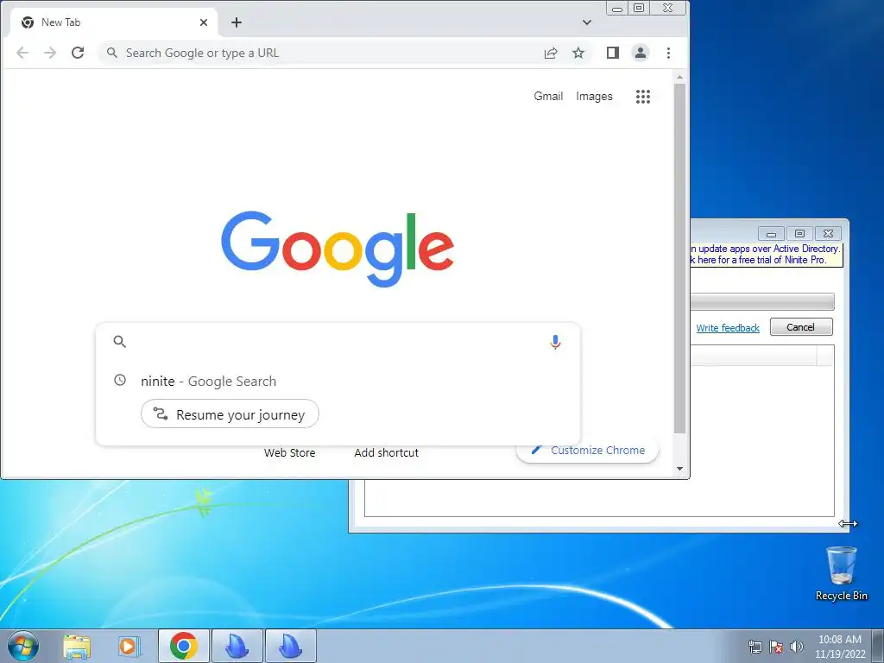Open the Chrome profile avatar menu

641,53
